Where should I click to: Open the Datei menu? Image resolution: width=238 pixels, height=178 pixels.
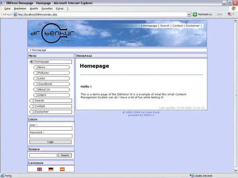click(7, 9)
